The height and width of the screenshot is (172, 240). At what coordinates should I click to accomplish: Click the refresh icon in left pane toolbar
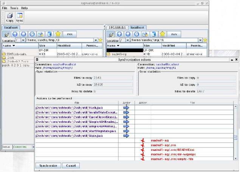click(32, 34)
